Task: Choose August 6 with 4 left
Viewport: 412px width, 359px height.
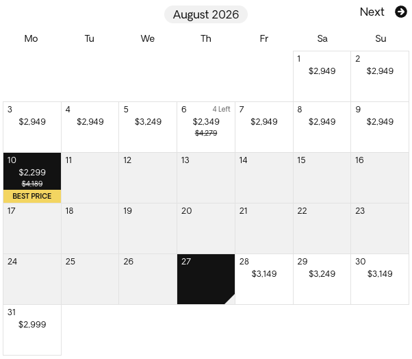Action: coord(206,127)
